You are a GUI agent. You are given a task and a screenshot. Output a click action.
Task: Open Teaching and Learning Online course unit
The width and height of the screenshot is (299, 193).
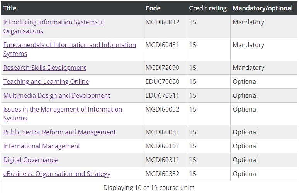coord(46,81)
